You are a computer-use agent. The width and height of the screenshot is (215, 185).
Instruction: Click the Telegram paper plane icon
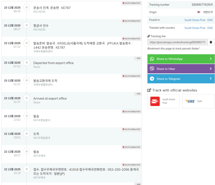(x=152, y=79)
